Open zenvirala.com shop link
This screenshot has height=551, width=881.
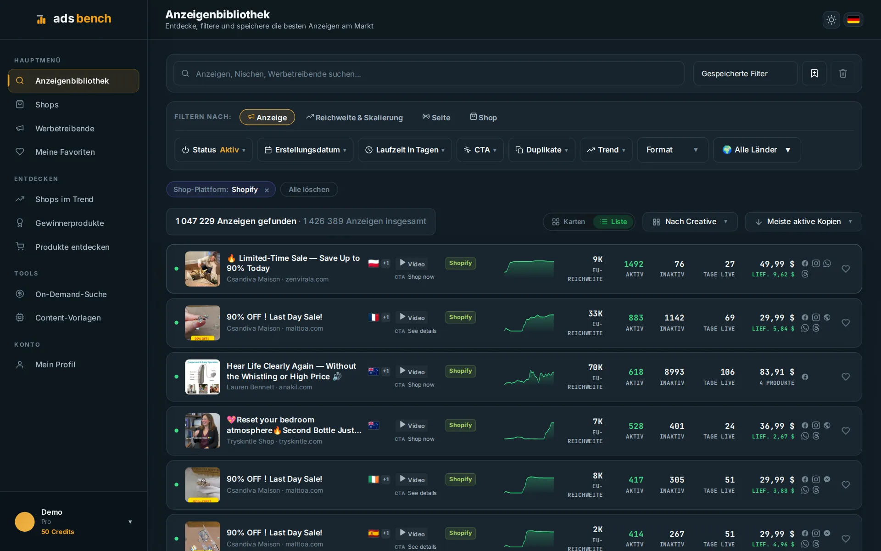[307, 279]
